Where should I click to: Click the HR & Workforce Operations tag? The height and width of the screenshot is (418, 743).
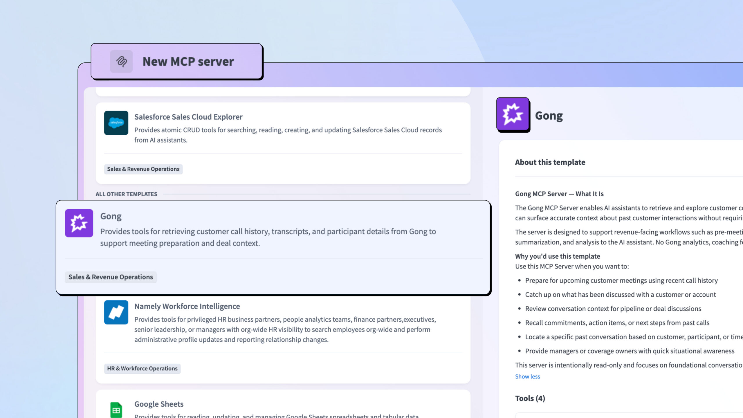pos(142,368)
